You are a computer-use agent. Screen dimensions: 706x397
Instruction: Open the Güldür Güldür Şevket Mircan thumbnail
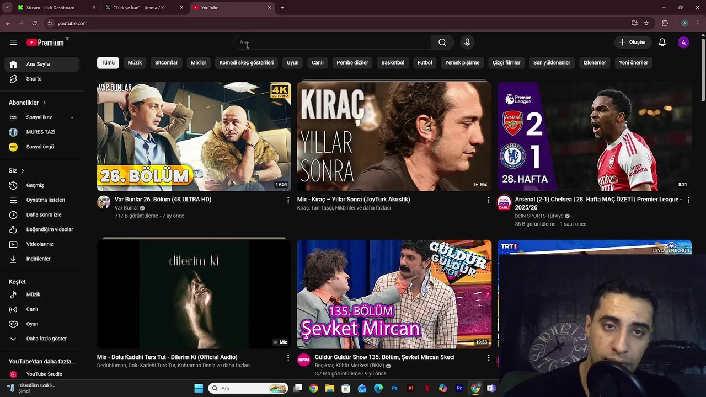[394, 294]
